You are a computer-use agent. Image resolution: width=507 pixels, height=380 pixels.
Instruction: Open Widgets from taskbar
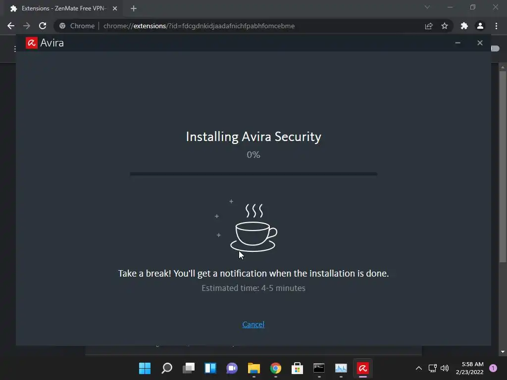point(210,368)
